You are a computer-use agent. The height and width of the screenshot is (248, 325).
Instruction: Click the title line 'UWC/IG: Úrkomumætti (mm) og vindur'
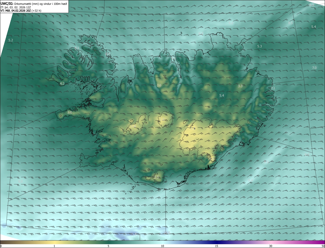point(34,4)
